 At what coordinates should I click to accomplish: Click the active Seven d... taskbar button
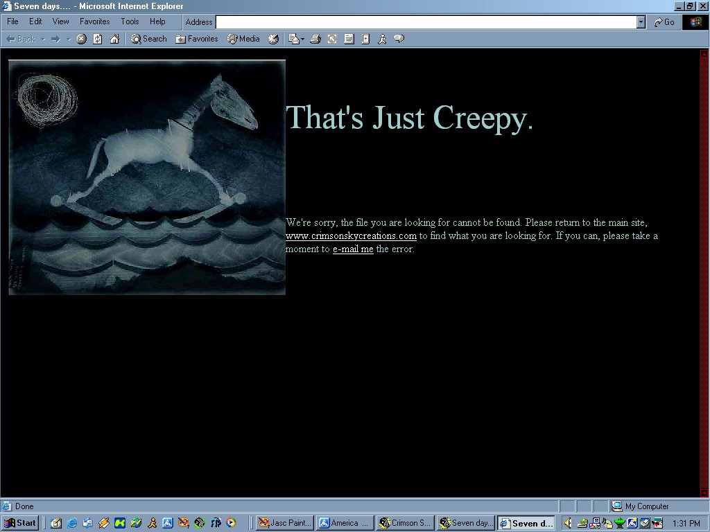tap(526, 523)
